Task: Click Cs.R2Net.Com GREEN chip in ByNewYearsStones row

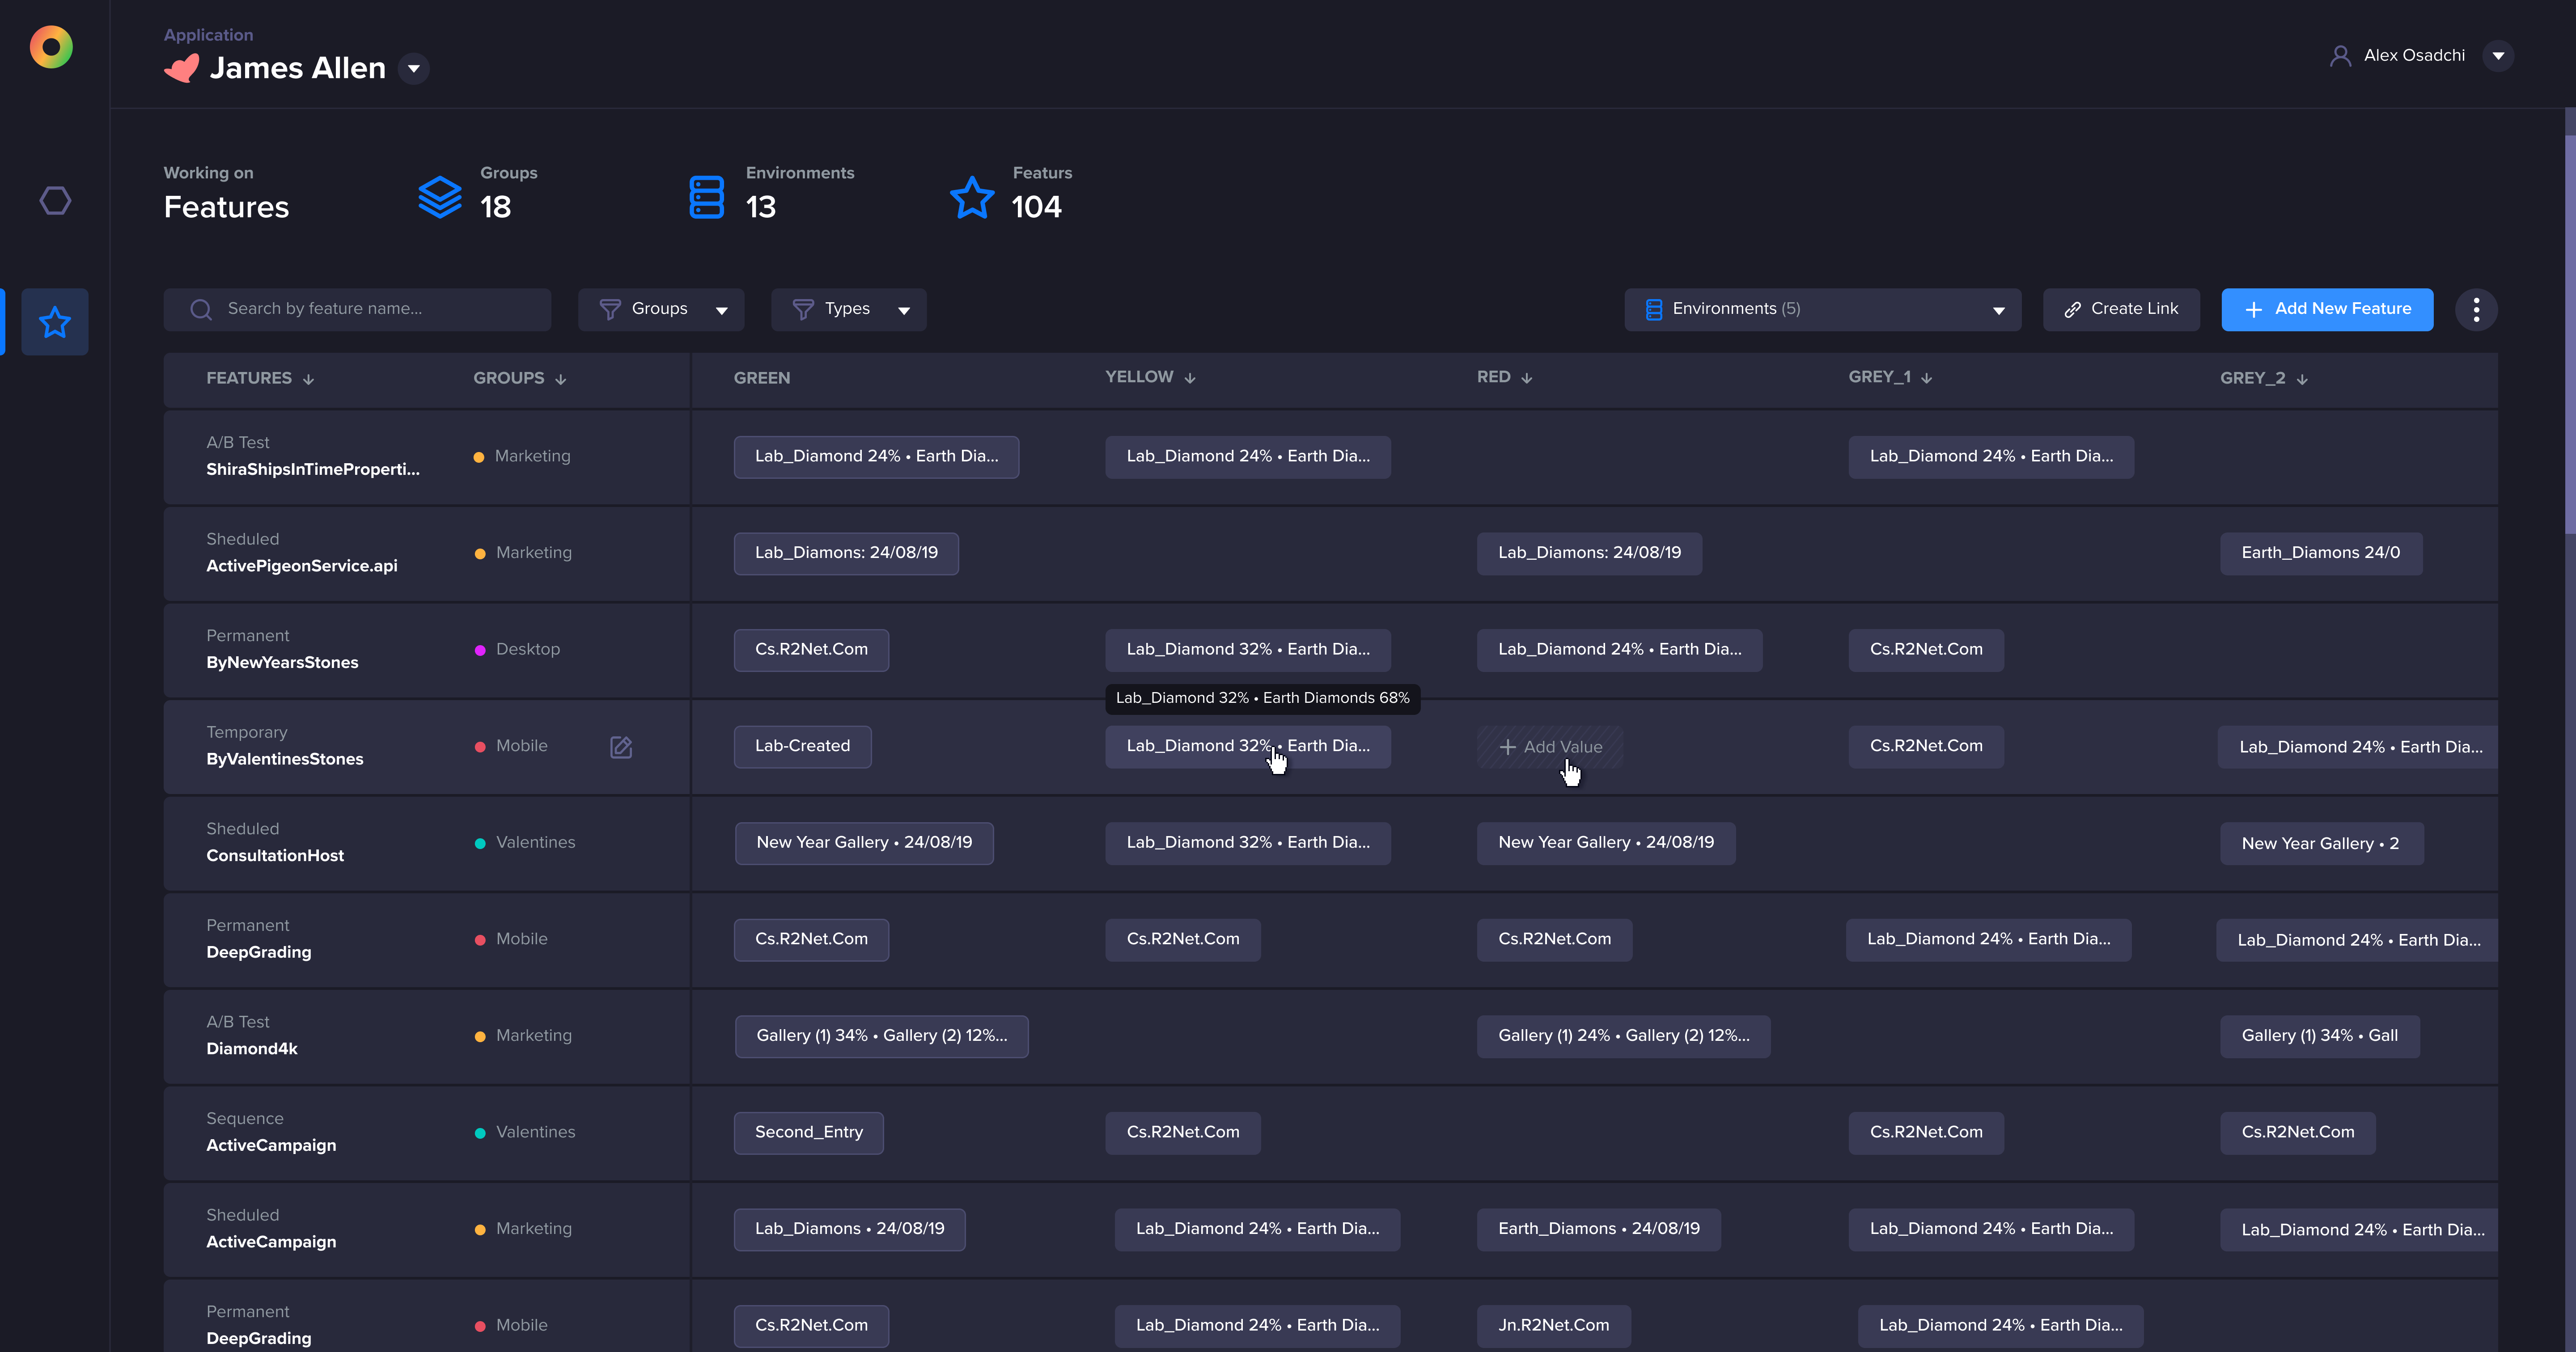Action: coord(811,650)
